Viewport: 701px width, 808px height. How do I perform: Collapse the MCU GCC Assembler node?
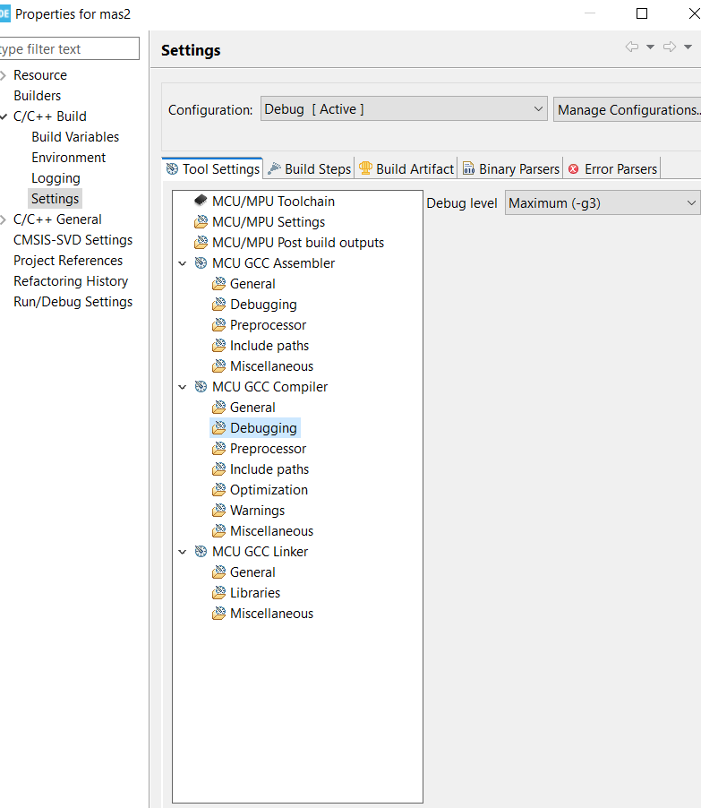[x=183, y=263]
